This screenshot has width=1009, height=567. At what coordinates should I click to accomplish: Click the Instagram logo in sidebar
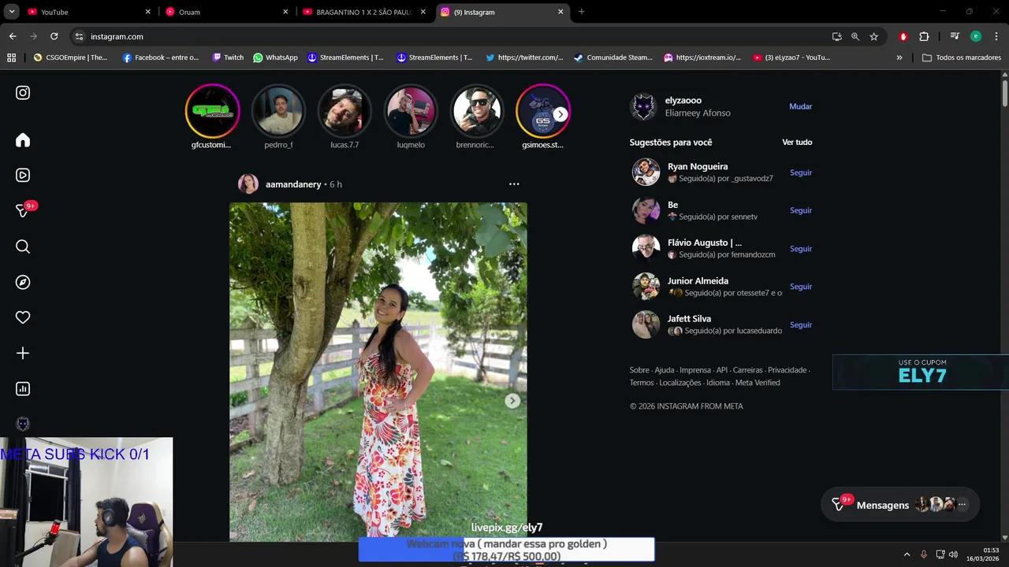pyautogui.click(x=23, y=93)
